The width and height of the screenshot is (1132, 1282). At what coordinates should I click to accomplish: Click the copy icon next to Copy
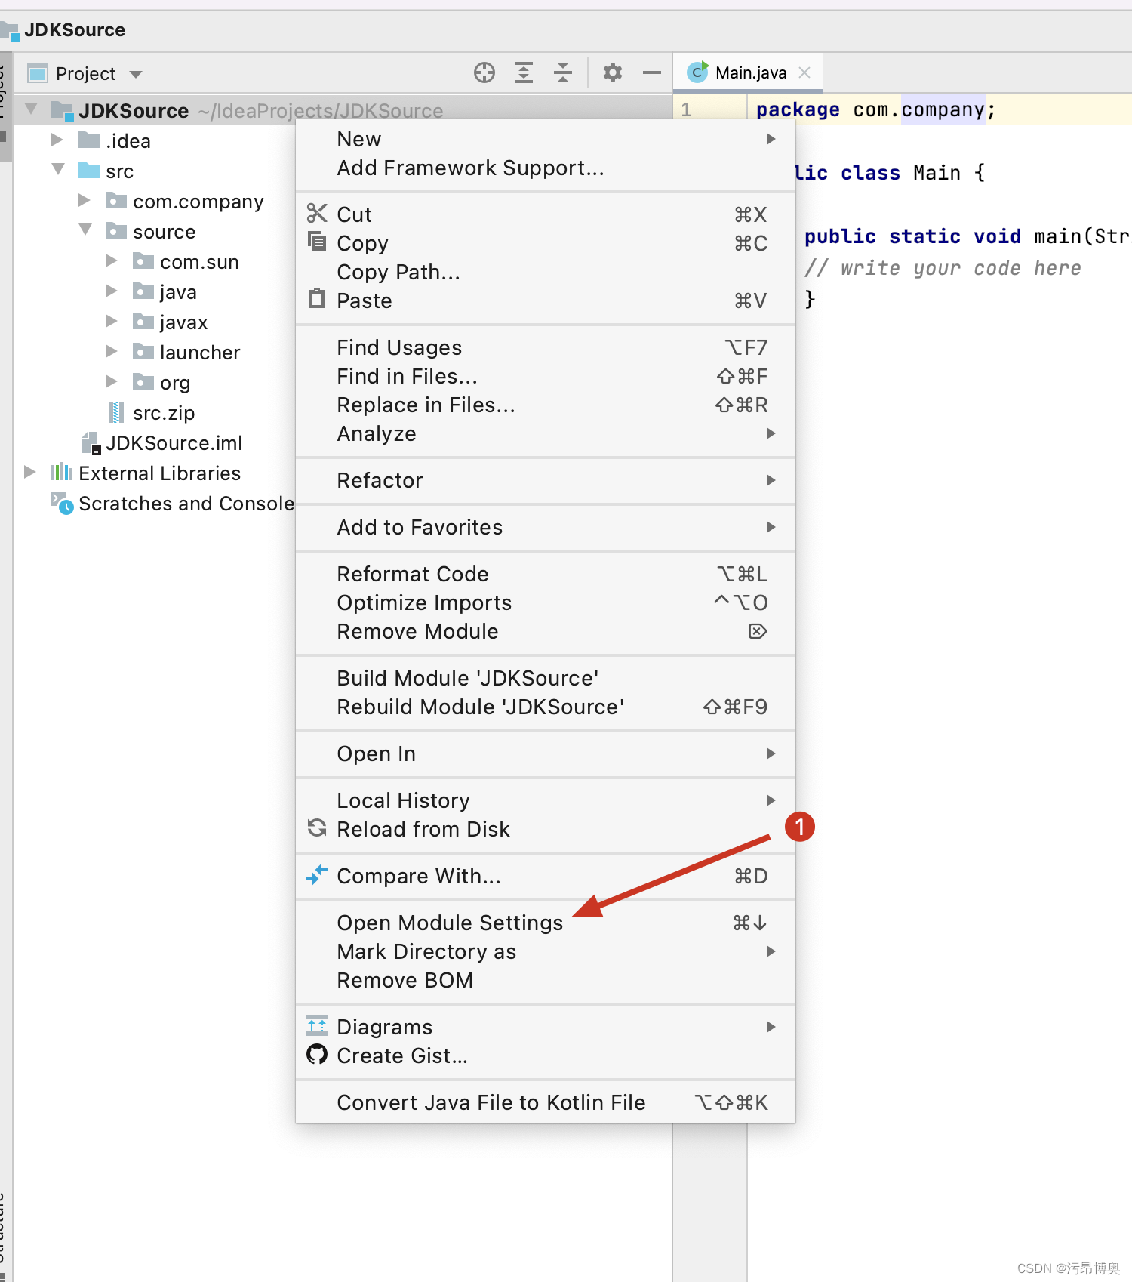point(317,242)
